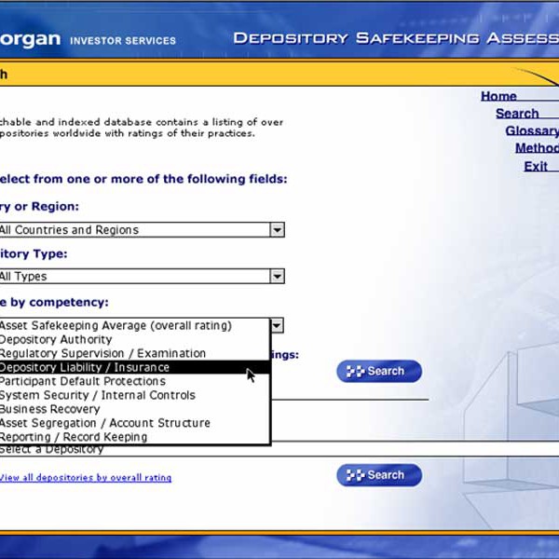Image resolution: width=559 pixels, height=559 pixels.
Task: Pick Regulatory Supervision / Examination option
Action: (x=102, y=354)
